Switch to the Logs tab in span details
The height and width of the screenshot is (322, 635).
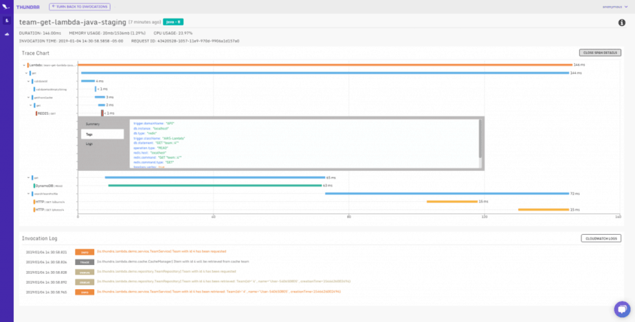point(89,144)
